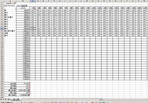
Task: Click next sheet tab scroll arrow
Action: click(x=6, y=100)
